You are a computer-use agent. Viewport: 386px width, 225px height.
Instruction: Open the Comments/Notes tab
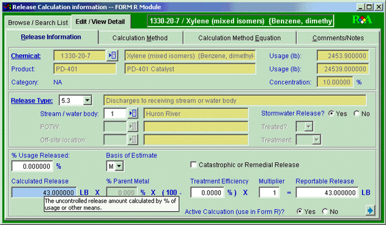(338, 38)
